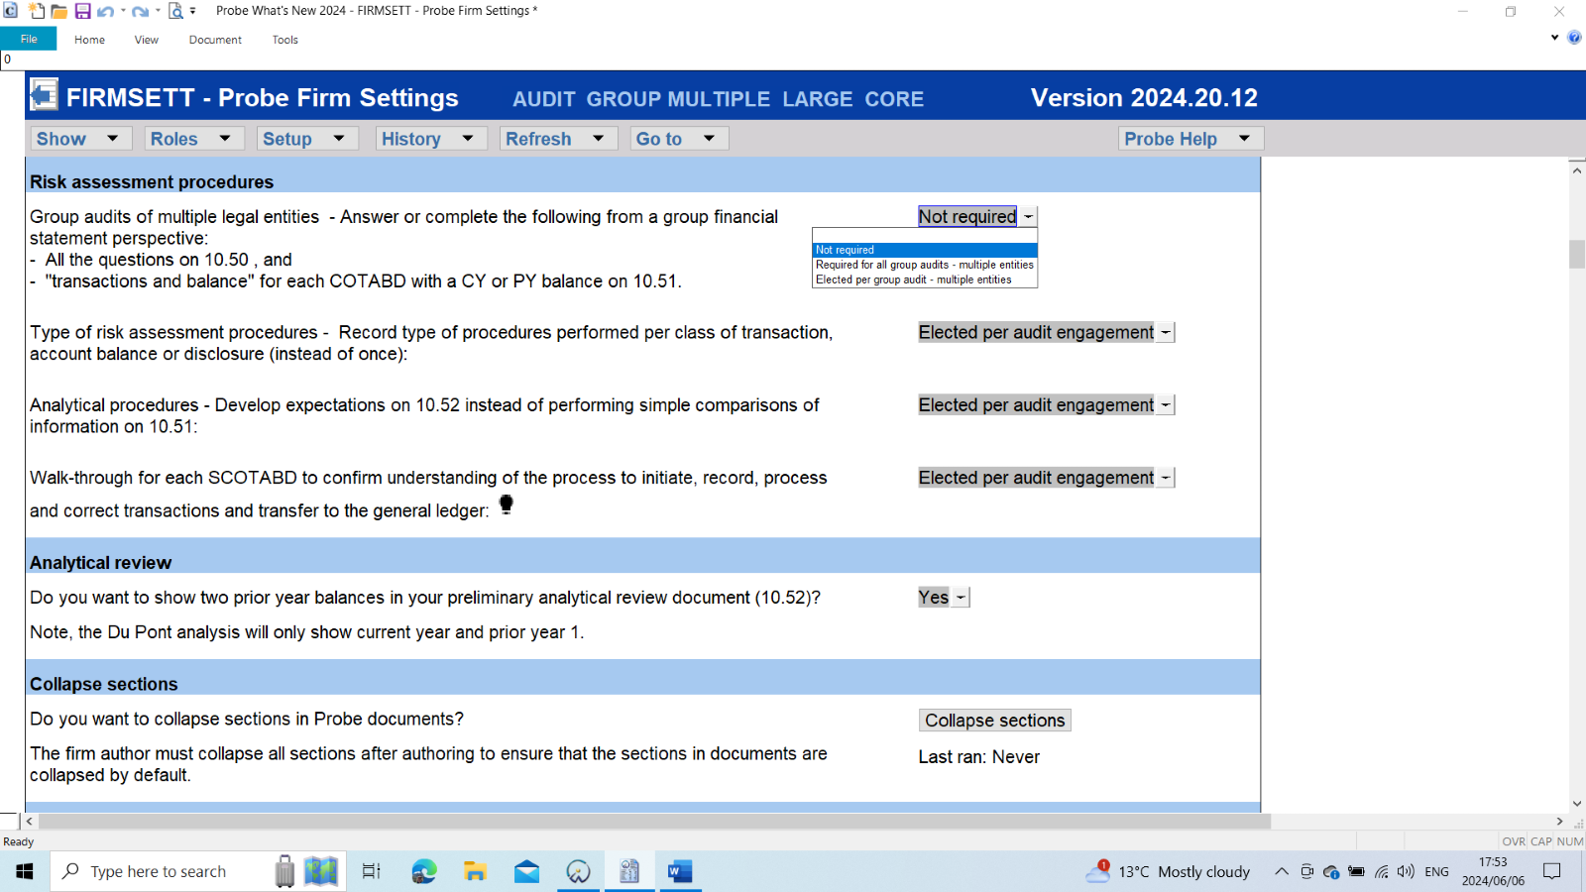Click 'Analytical review' section heading
The width and height of the screenshot is (1586, 892).
tap(101, 563)
